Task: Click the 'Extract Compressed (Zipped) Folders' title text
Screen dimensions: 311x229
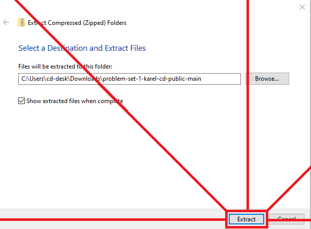Action: coord(77,22)
